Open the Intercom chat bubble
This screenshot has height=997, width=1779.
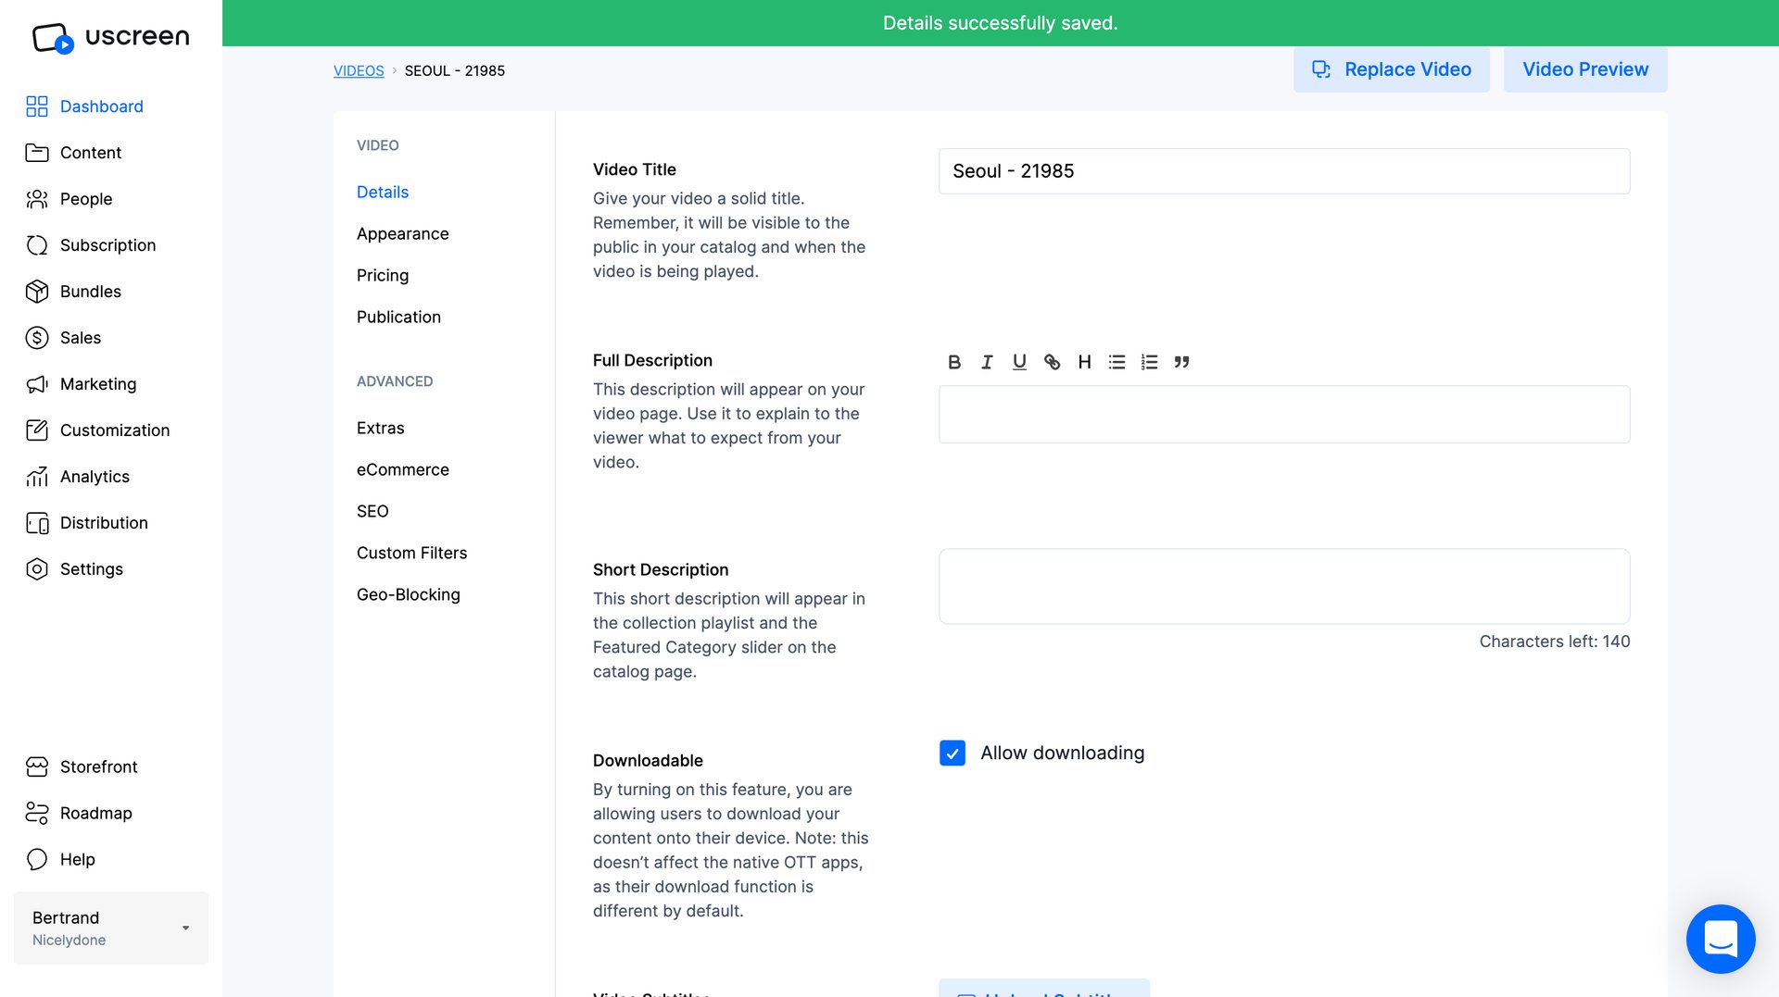pos(1721,939)
